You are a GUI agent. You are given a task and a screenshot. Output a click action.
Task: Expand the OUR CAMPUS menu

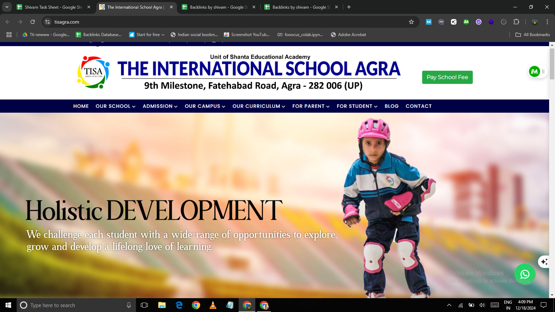pyautogui.click(x=205, y=106)
